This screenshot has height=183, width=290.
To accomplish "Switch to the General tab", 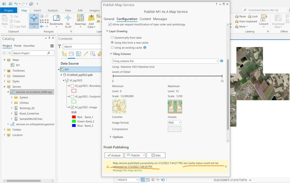I will coord(109,19).
